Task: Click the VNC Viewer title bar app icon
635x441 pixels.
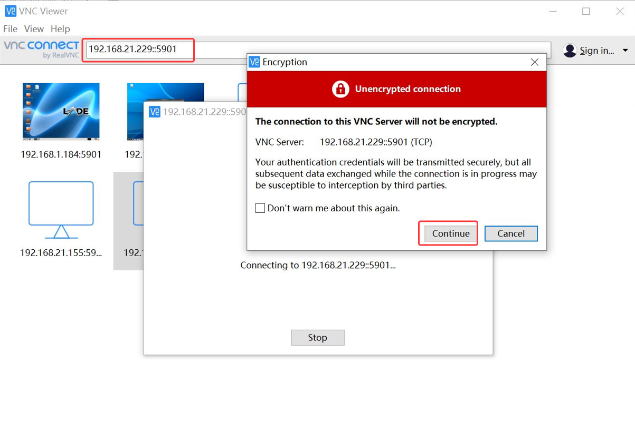Action: pos(10,11)
